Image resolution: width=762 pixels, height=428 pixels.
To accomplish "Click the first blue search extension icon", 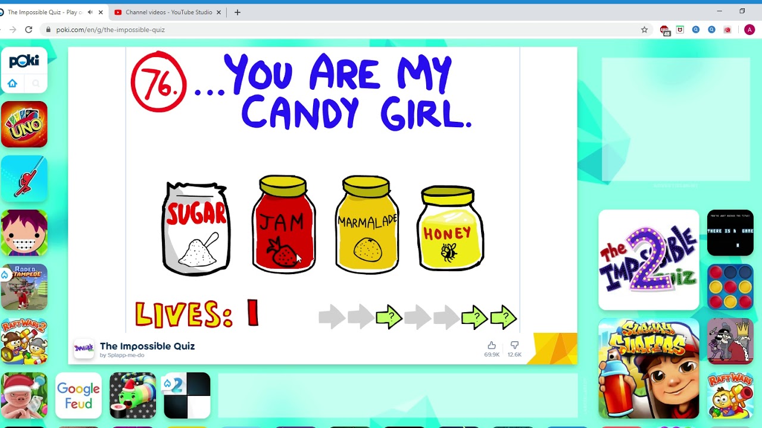I will click(x=696, y=30).
